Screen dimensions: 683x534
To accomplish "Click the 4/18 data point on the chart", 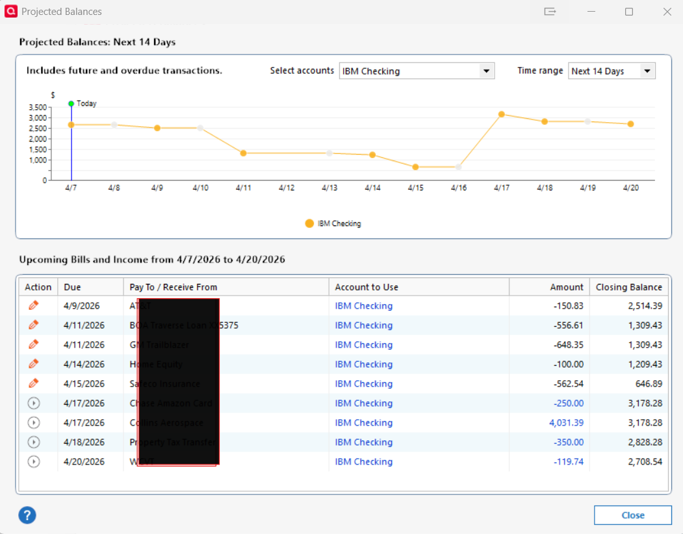I will pyautogui.click(x=545, y=122).
